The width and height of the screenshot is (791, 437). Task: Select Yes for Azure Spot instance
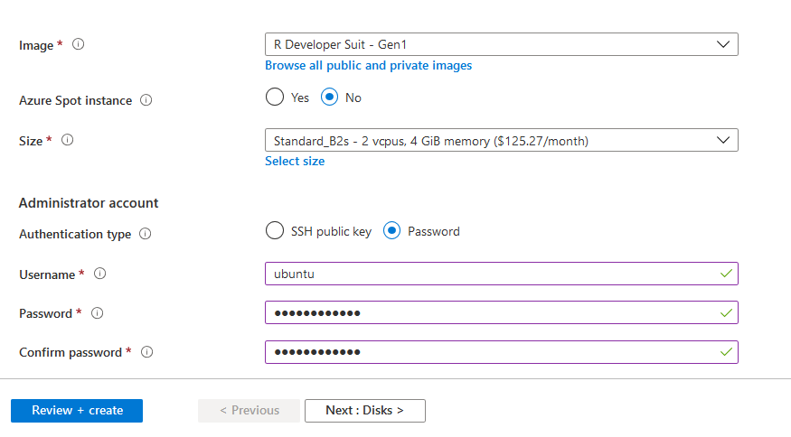coord(275,97)
